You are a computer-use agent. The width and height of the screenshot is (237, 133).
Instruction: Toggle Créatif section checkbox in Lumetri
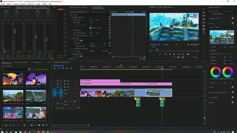[x=233, y=23]
